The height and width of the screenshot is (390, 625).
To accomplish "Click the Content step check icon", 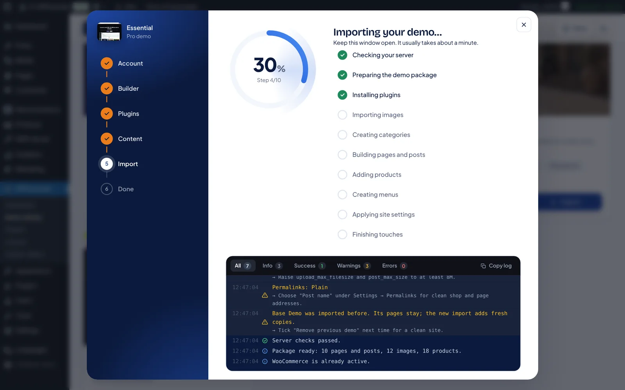I will coord(107,139).
